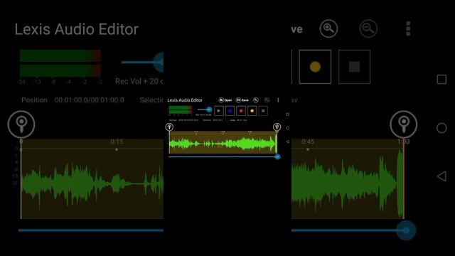Select the right selection marker pin in the center preview
This screenshot has width=455, height=256.
[277, 127]
